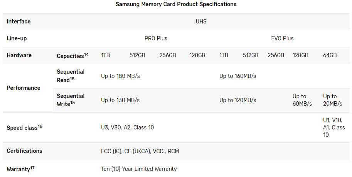This screenshot has width=352, height=177.
Task: Click footnote 16 beside Speed class
Action: (40, 126)
